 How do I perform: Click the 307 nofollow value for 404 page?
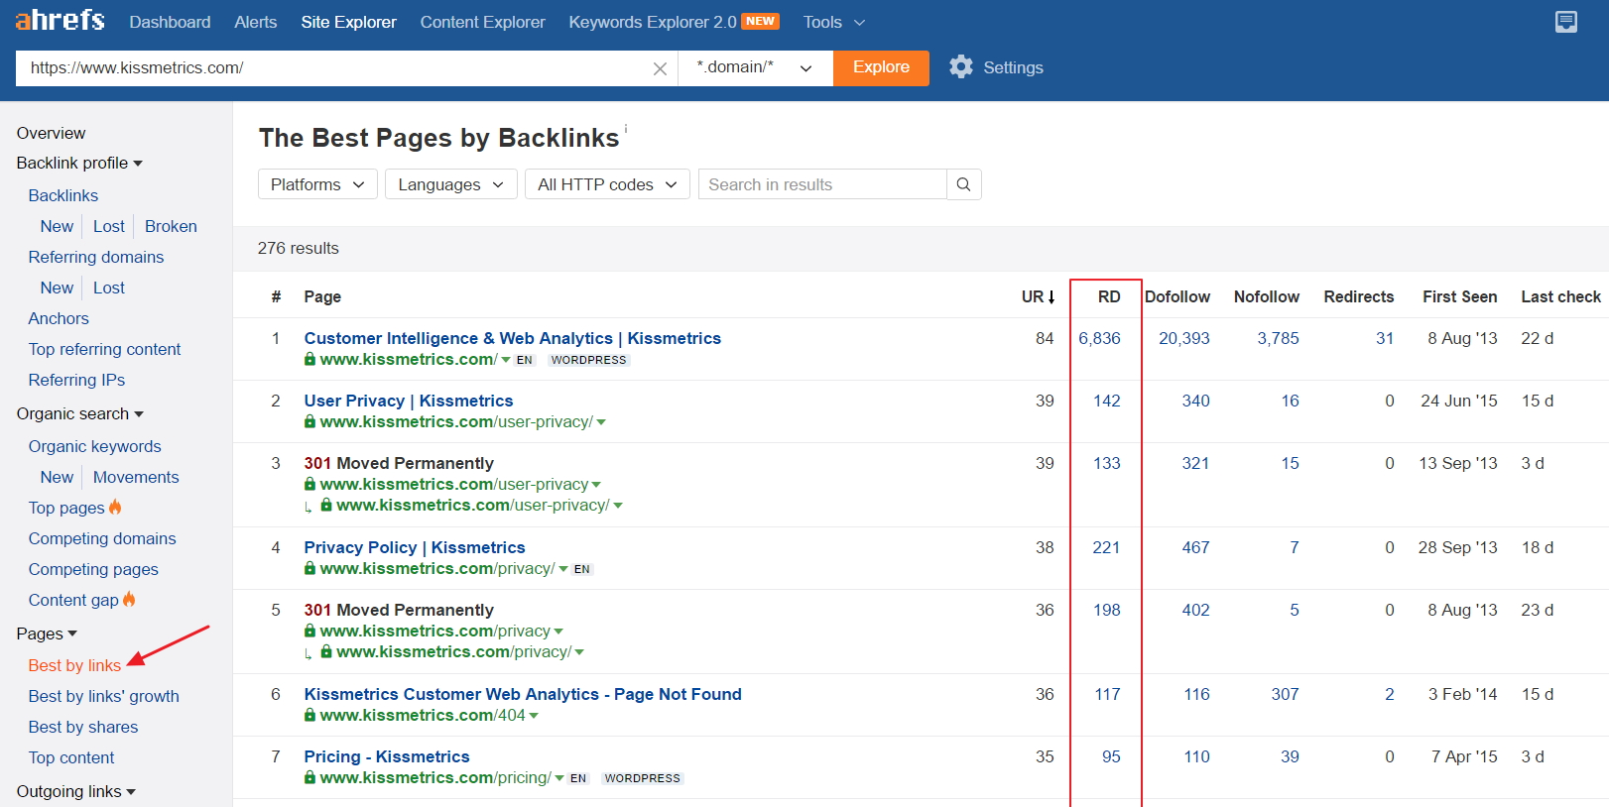pyautogui.click(x=1286, y=694)
